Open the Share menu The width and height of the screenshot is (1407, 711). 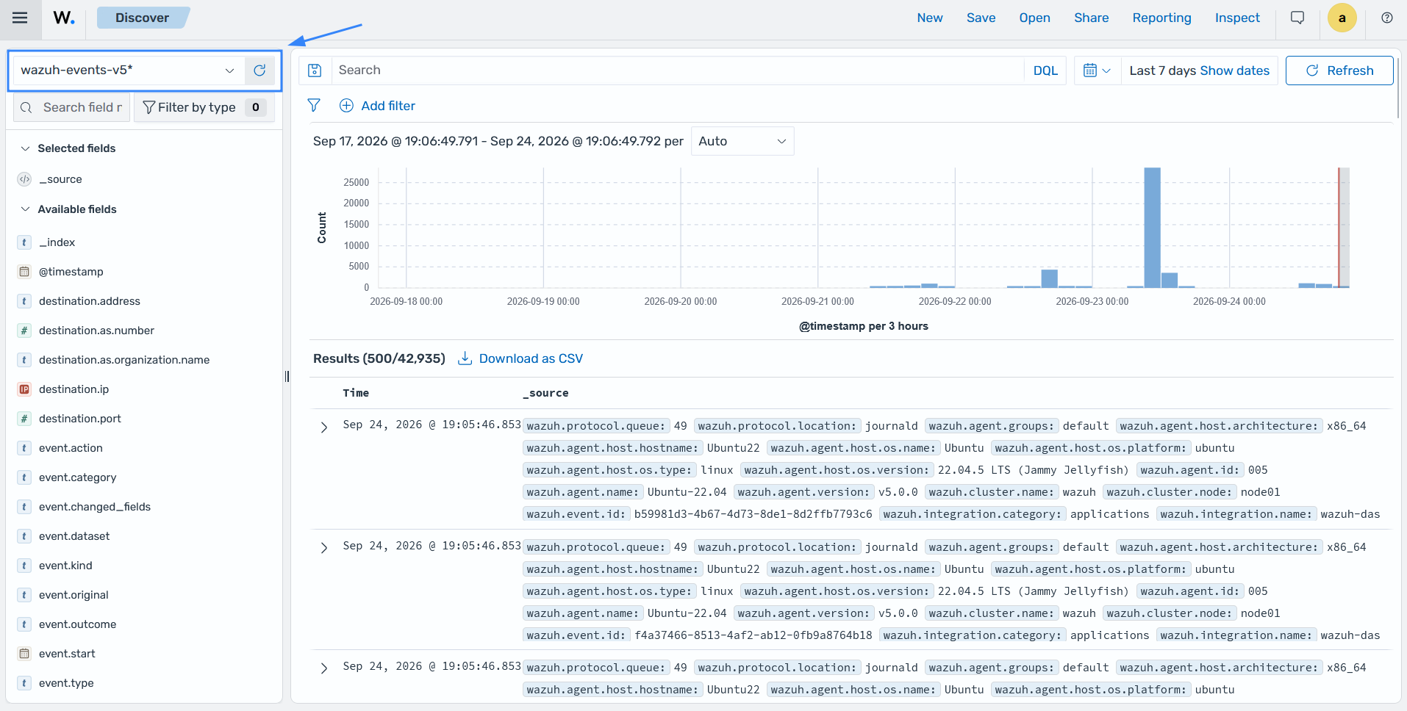click(x=1091, y=18)
